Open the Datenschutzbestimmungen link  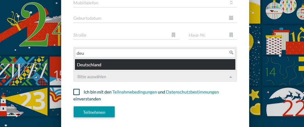[x=192, y=92]
